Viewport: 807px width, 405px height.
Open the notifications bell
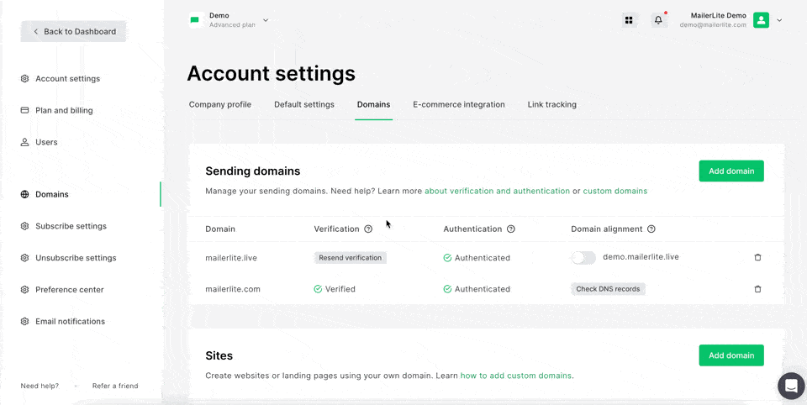658,20
